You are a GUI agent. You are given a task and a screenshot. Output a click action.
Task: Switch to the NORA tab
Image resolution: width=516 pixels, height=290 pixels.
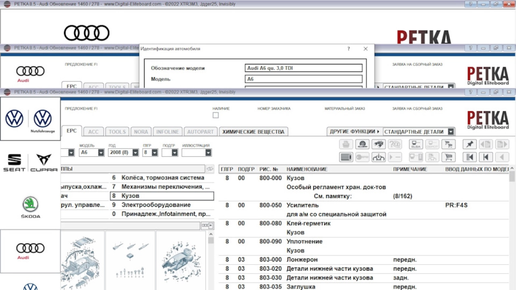point(141,132)
